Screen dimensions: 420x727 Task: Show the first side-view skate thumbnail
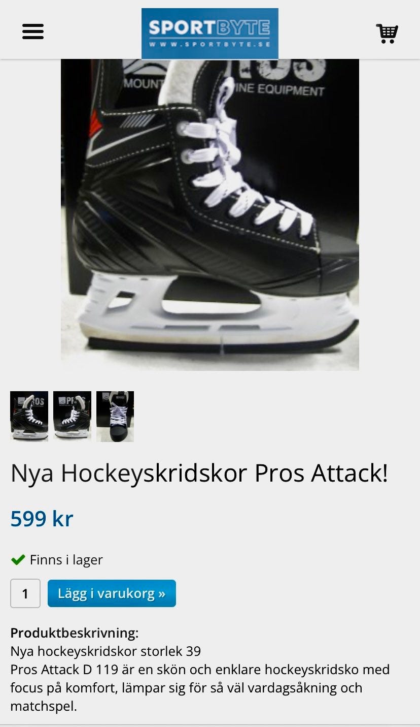tap(29, 416)
